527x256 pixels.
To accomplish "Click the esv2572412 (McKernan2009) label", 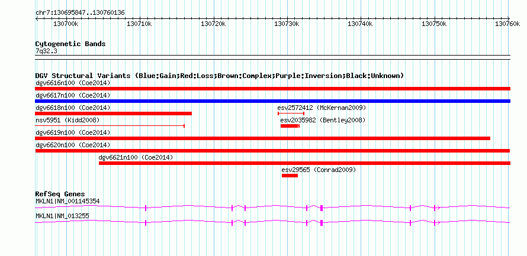I will click(x=322, y=108).
